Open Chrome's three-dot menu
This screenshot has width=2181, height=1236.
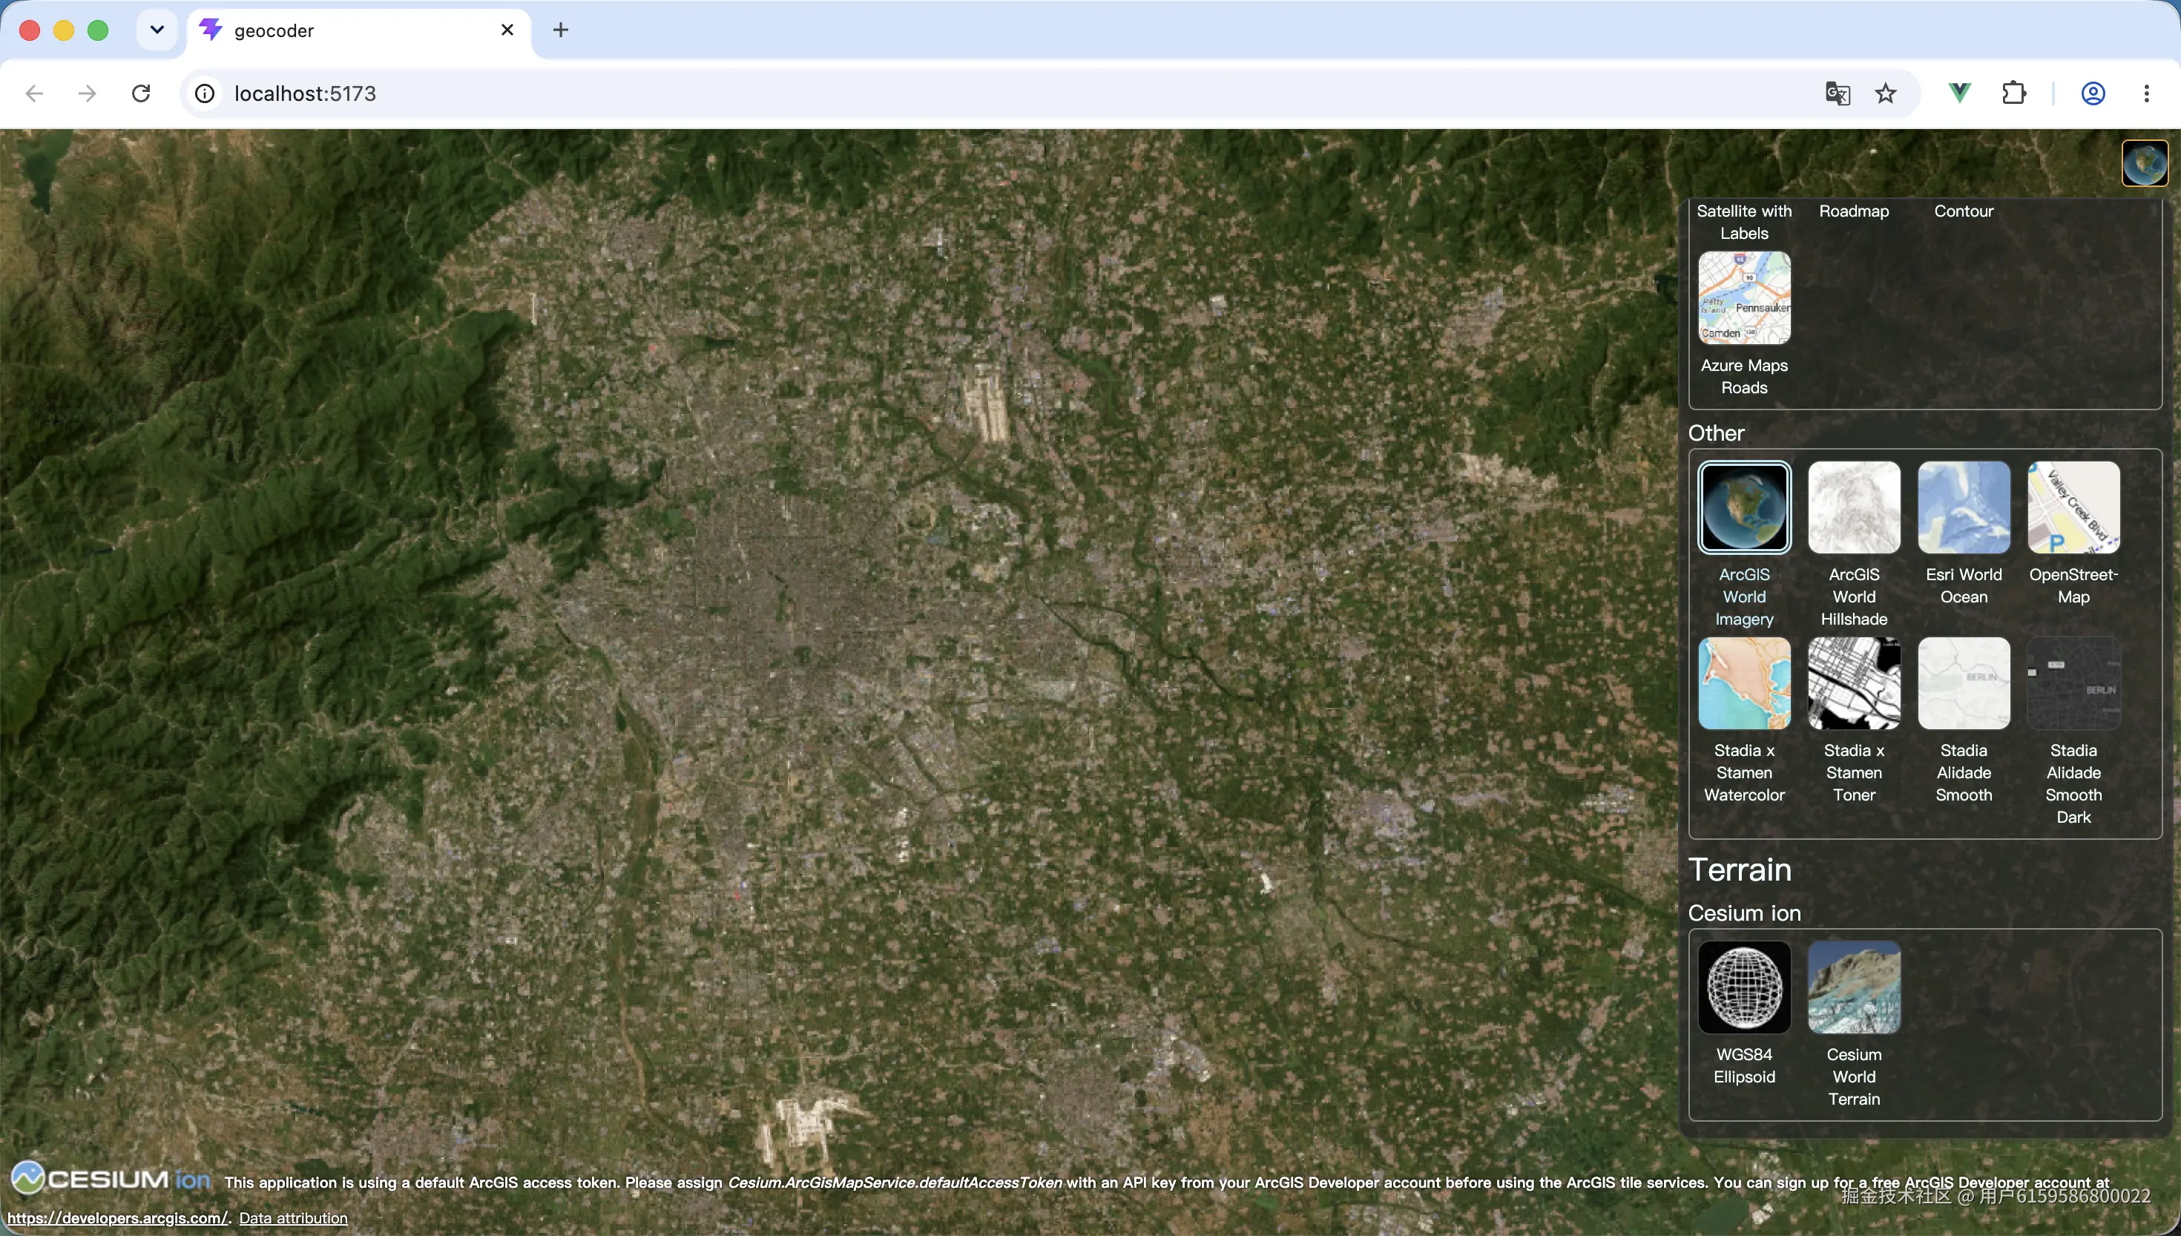point(2146,93)
